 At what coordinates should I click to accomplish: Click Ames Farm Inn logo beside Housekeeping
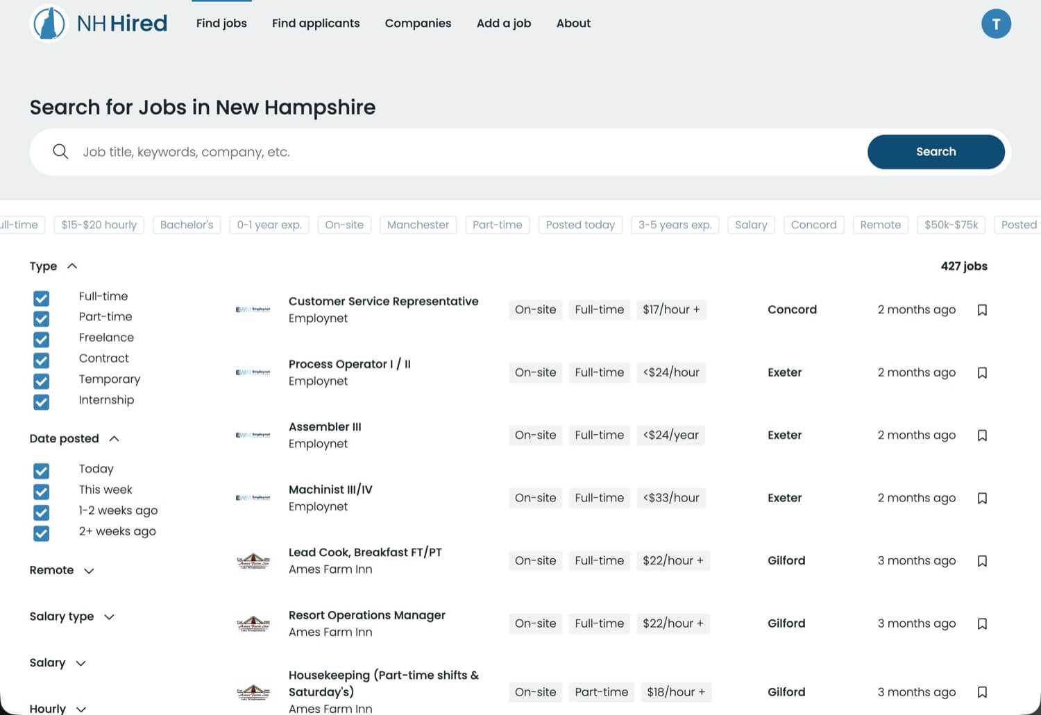point(253,692)
